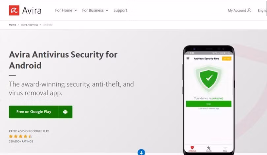Viewport: 267px width, 155px height.
Task: Tap the hamburger menu in phone mockup
Action: pyautogui.click(x=188, y=58)
